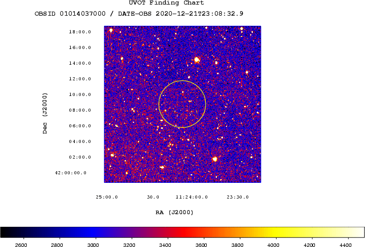Screen dimensions: 365x247
Task: Click the 11:24:00.0 RA tick label
Action: (x=192, y=197)
